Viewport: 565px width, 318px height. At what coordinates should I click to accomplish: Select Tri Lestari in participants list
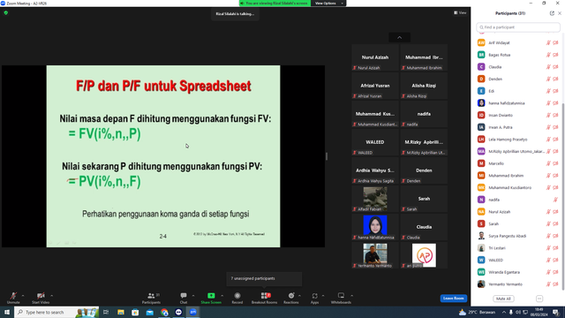pyautogui.click(x=518, y=248)
